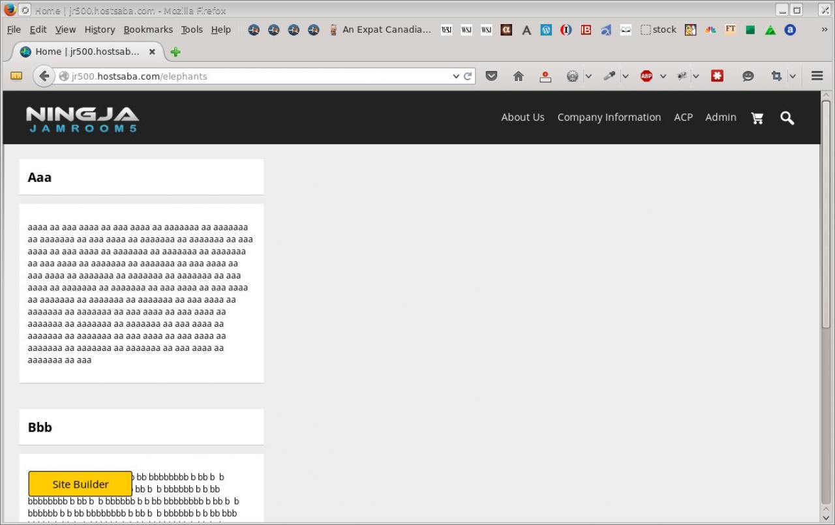Open the History menu

(99, 30)
